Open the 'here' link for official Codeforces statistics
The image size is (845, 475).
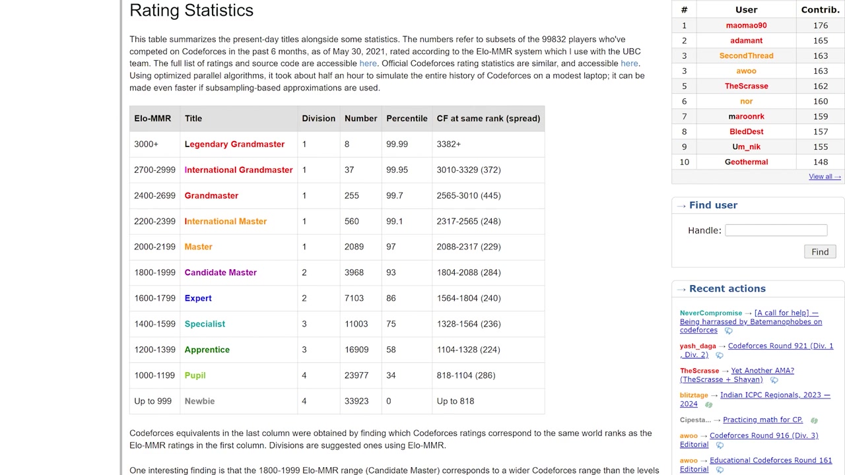click(x=629, y=63)
